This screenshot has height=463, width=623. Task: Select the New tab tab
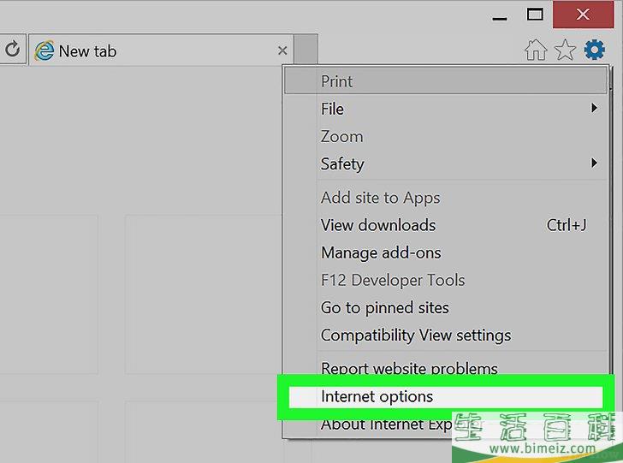[x=161, y=50]
